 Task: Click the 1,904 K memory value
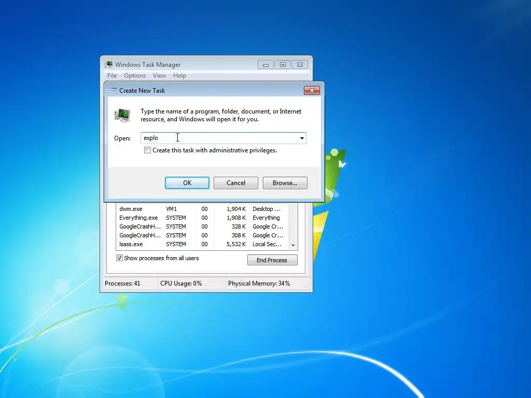pos(236,209)
